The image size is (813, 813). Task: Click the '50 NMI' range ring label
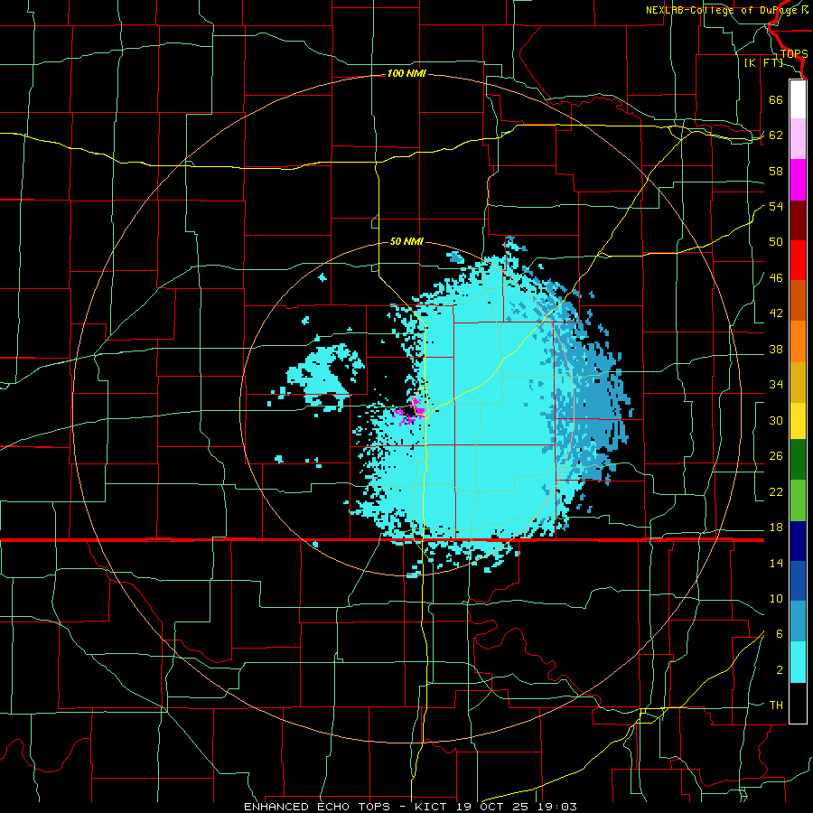pos(406,241)
